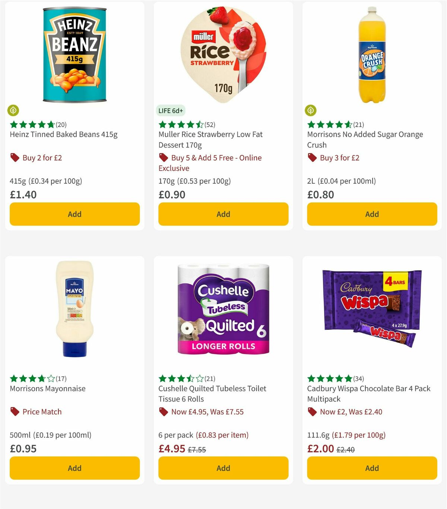Click the Cushelle toilet roll product image
Viewport: 447px width, 509px height.
223,313
